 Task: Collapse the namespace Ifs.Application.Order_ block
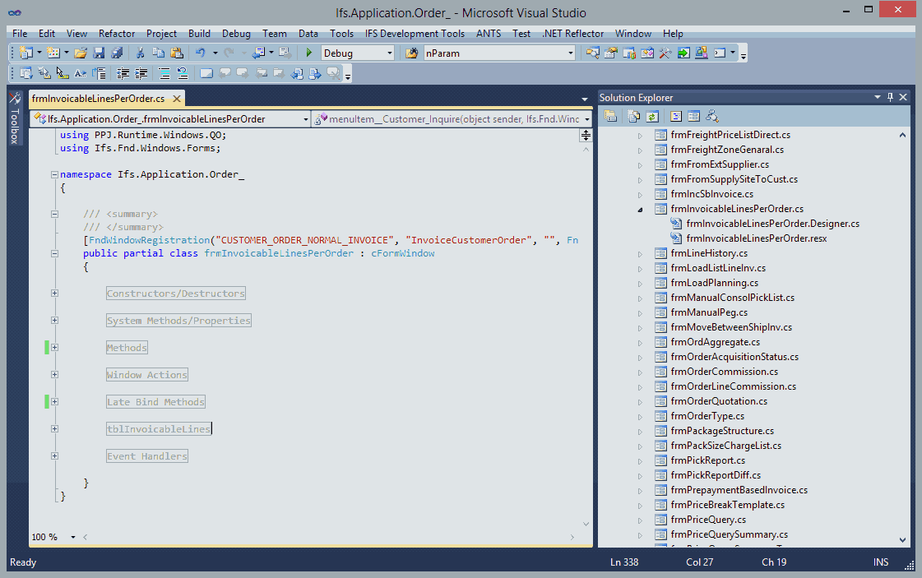pyautogui.click(x=54, y=174)
